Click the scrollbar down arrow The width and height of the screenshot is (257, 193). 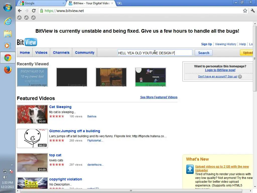tap(255, 187)
